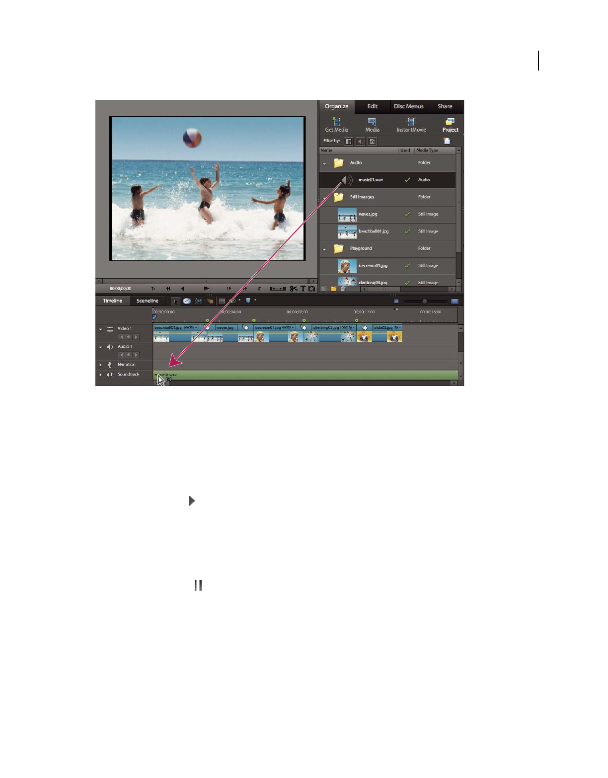The image size is (608, 778).
Task: Switch to the Sceneline tab
Action: click(x=148, y=301)
